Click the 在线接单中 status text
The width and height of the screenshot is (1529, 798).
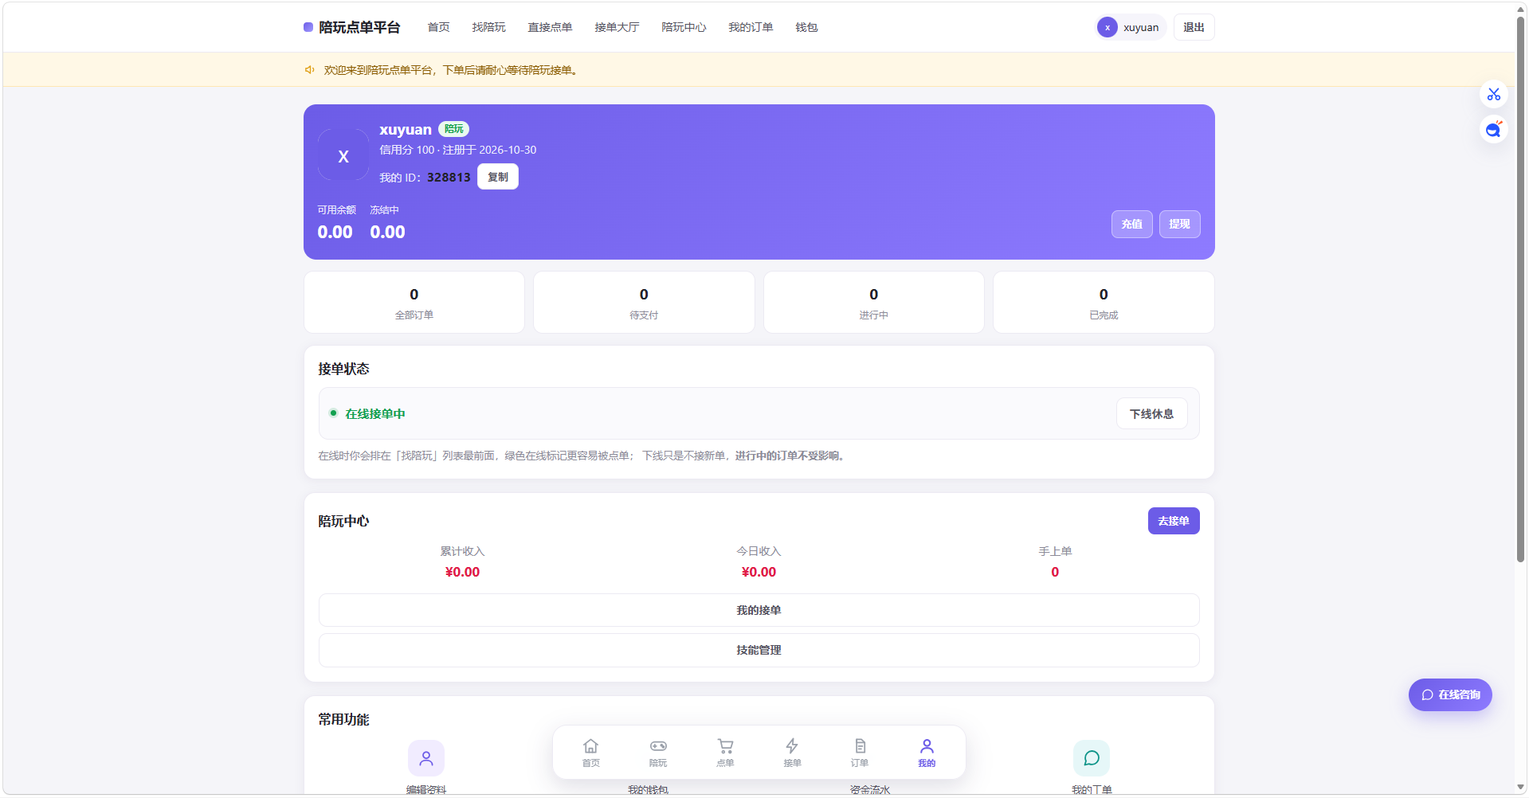pos(375,413)
